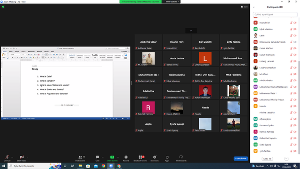The width and height of the screenshot is (300, 169).
Task: Open the Participants panel button in toolbar
Action: (x=80, y=158)
